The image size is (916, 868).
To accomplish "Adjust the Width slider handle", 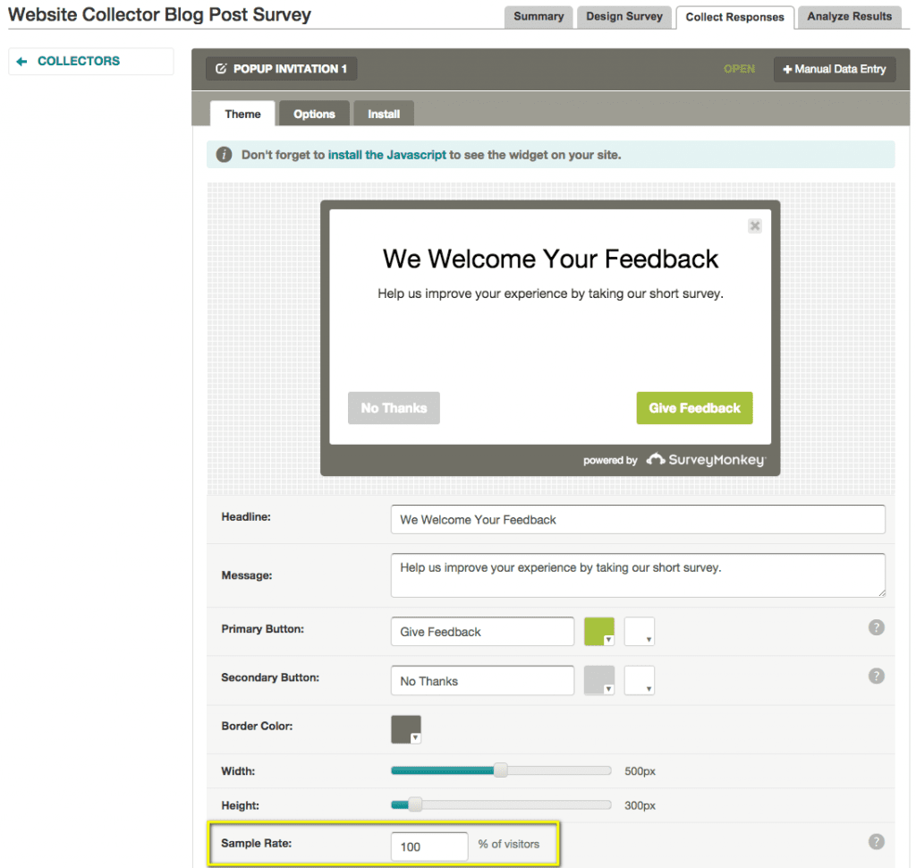I will [x=500, y=770].
